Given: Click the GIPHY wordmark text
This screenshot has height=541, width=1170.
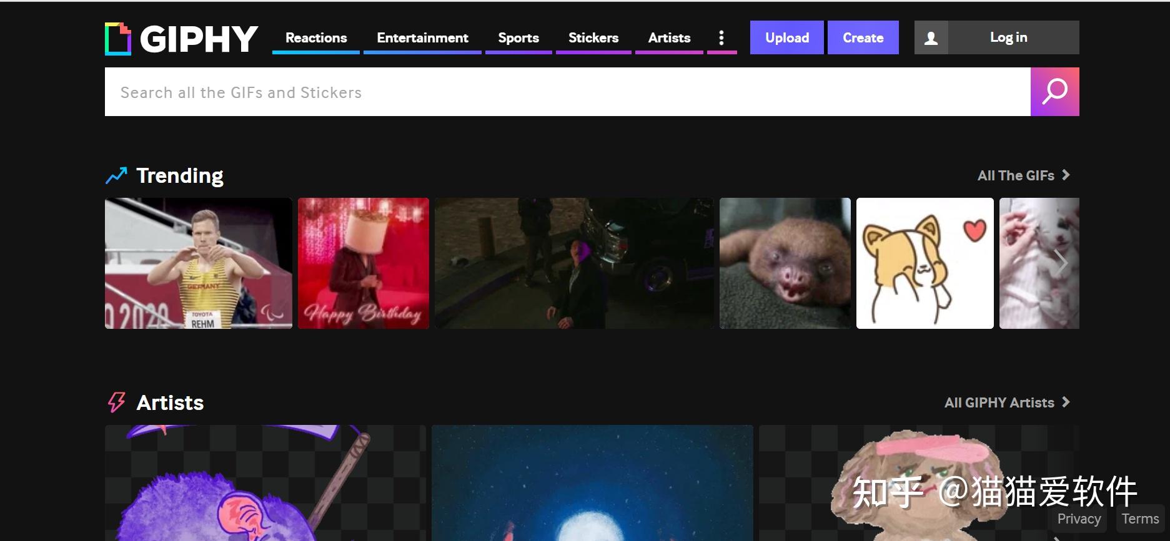Looking at the screenshot, I should click(199, 39).
